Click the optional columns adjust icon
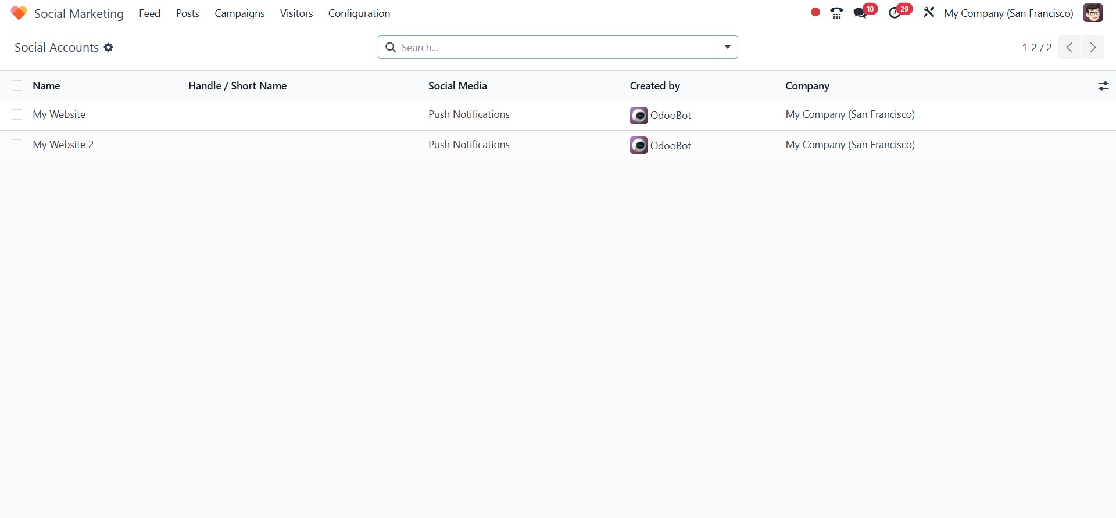1116x518 pixels. [1103, 86]
